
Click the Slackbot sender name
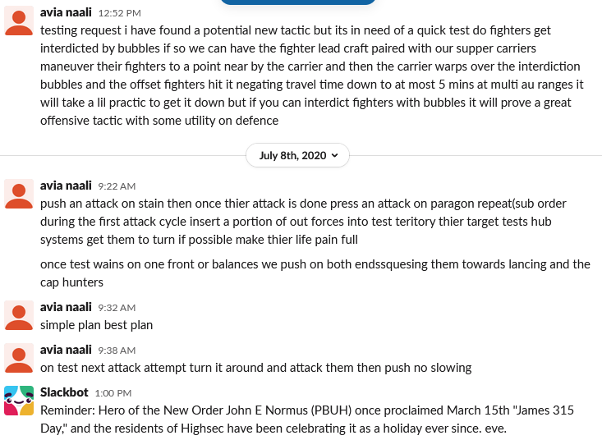pos(64,392)
